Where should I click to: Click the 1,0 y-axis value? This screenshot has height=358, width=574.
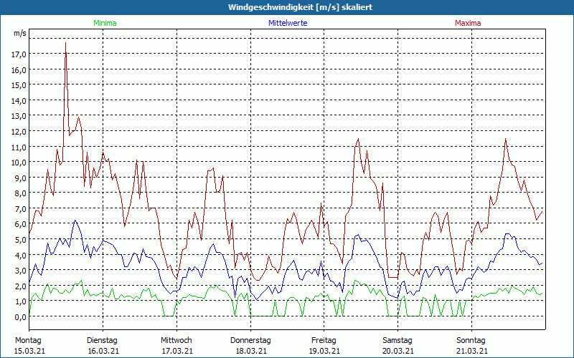(x=21, y=301)
